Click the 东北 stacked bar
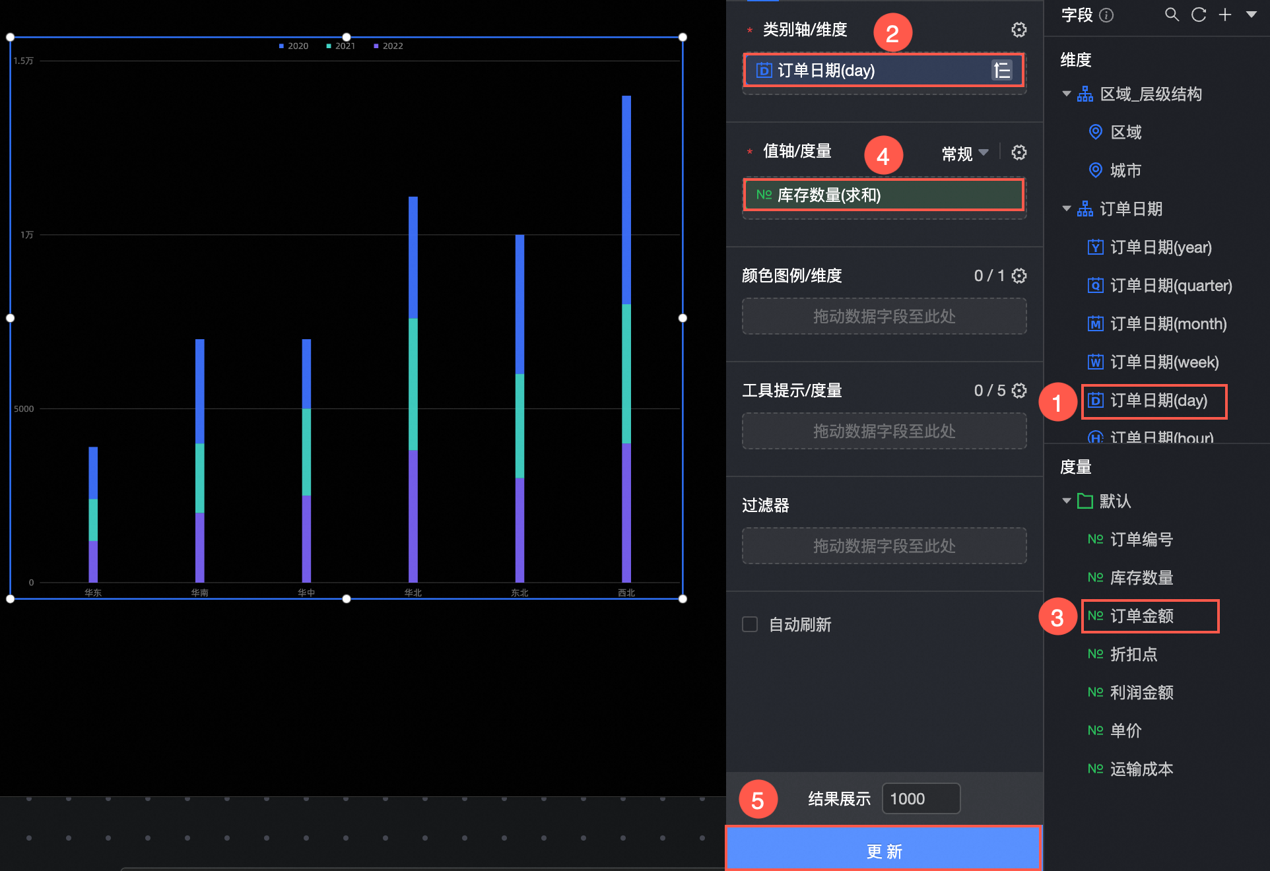This screenshot has width=1270, height=871. coord(519,408)
